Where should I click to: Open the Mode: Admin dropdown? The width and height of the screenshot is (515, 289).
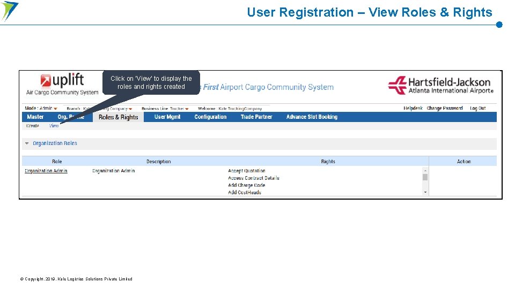[x=41, y=108]
